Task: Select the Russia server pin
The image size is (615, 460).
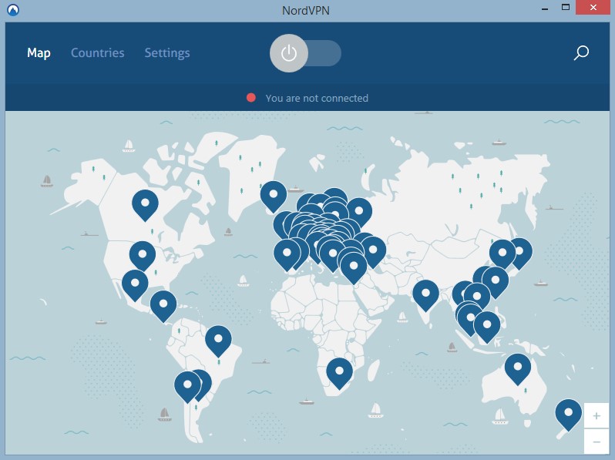Action: point(359,213)
